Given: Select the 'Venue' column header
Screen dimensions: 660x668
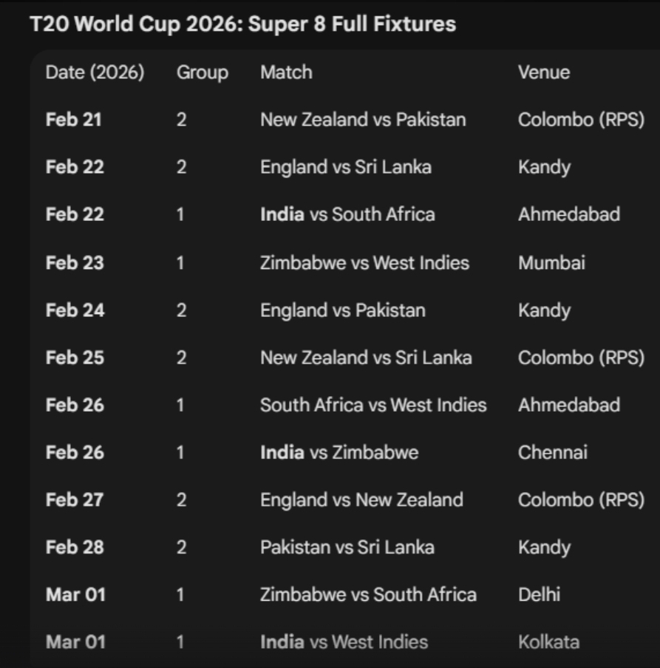Looking at the screenshot, I should click(x=544, y=72).
